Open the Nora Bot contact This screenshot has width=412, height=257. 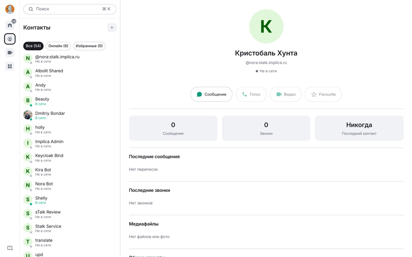tap(70, 186)
